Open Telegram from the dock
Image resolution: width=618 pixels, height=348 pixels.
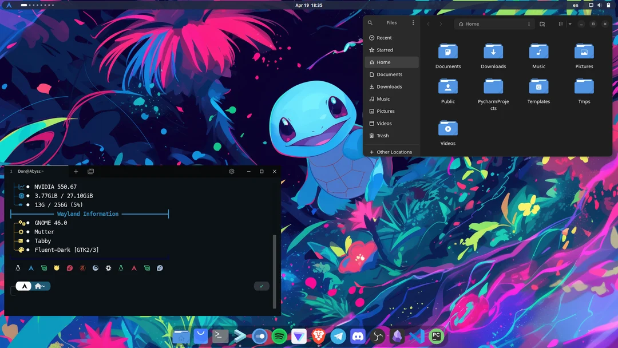pos(338,337)
